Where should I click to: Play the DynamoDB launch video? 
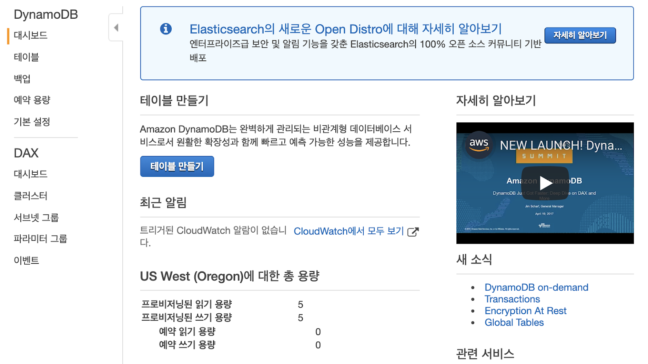tap(545, 183)
